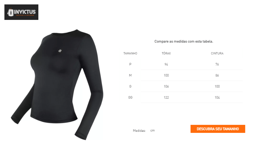276x158 pixels.
Task: Click the DESCUBRA SEU TAMANHO button
Action: [x=218, y=129]
